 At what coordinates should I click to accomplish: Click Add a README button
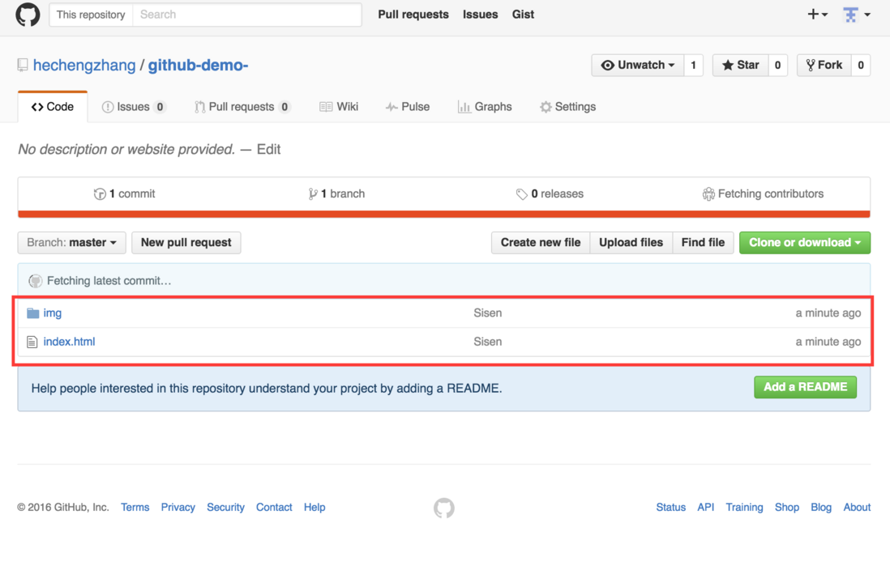coord(805,387)
